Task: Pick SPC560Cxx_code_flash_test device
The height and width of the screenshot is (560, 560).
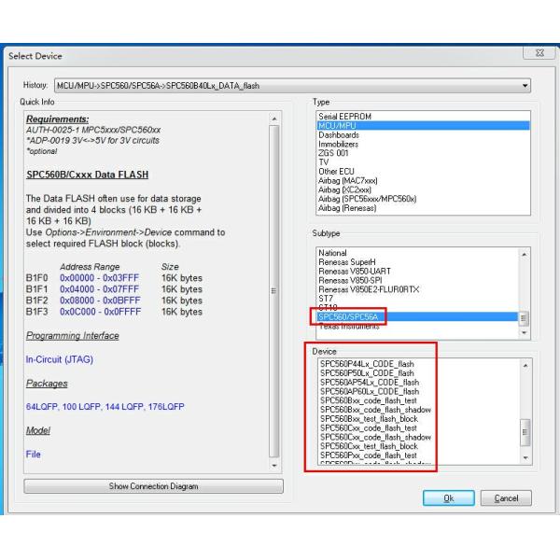Action: (x=419, y=427)
